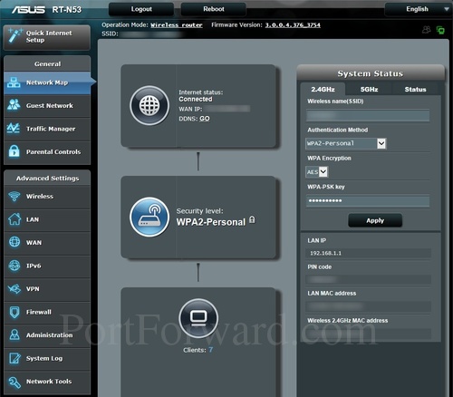Switch to the 2.4GHz tab
Screen dimensions: 453x397
(x=323, y=90)
